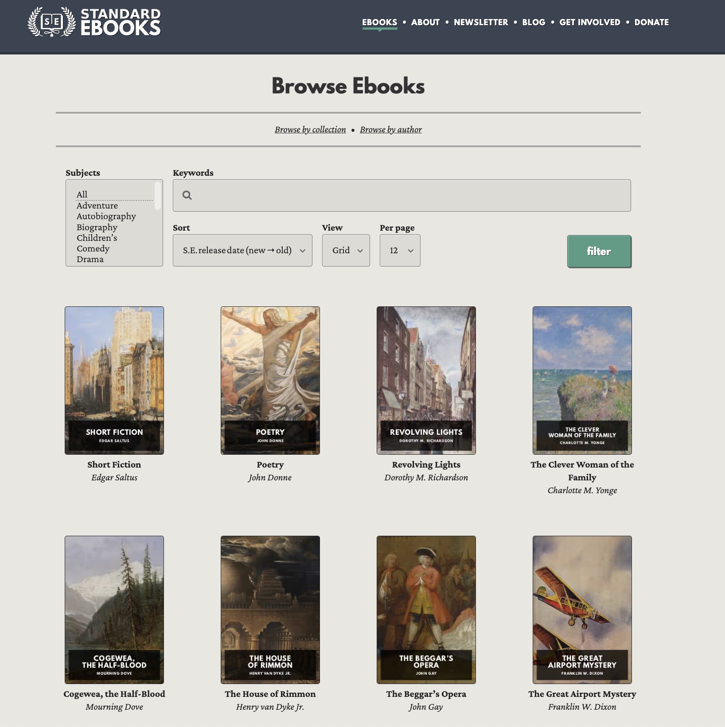Image resolution: width=725 pixels, height=727 pixels.
Task: Open the Per page dropdown
Action: (x=400, y=250)
